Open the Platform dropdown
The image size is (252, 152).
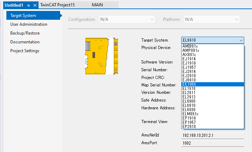pos(212,19)
